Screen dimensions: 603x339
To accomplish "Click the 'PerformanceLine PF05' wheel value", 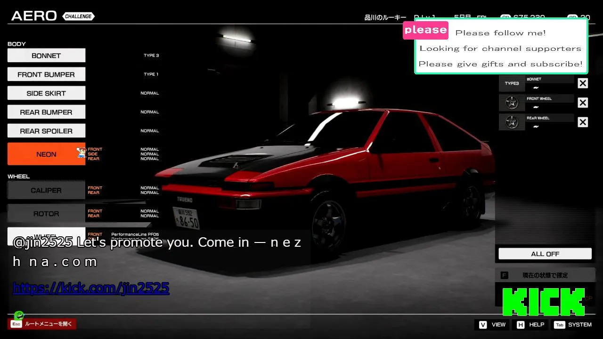I will pos(135,234).
